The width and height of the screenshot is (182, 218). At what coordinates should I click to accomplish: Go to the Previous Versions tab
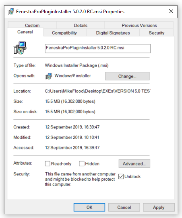[x=139, y=25]
